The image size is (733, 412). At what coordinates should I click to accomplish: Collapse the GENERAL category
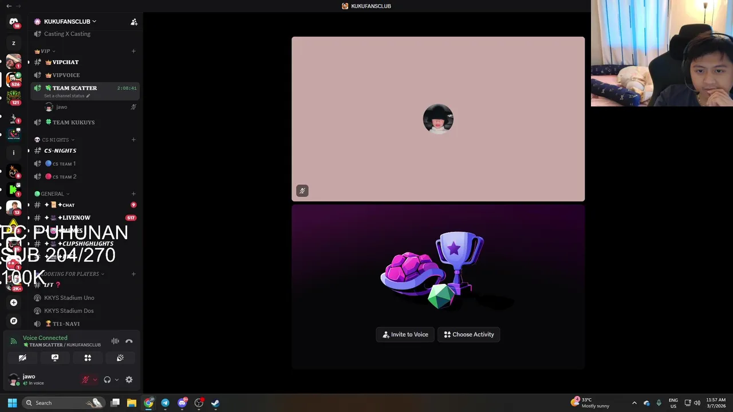click(52, 194)
